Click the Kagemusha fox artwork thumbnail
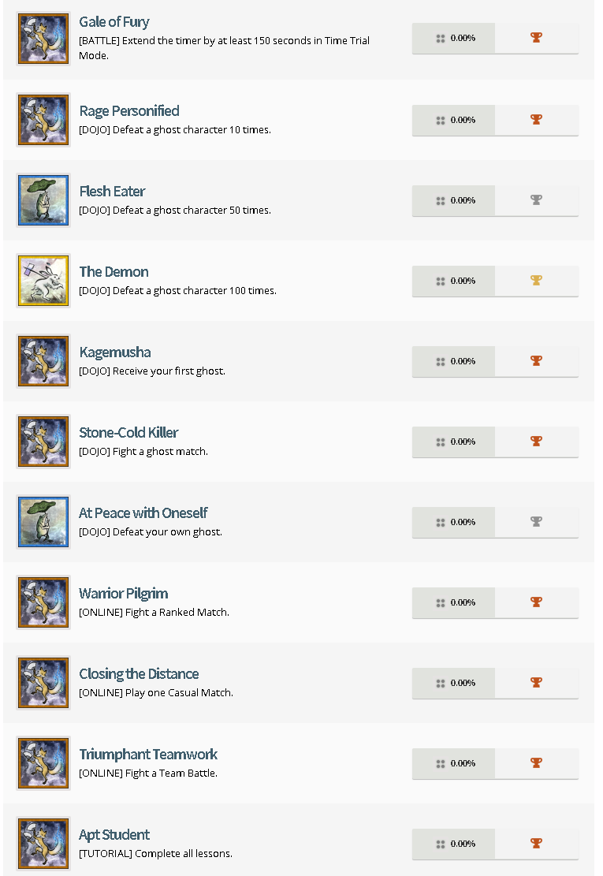Image resolution: width=603 pixels, height=876 pixels. [x=43, y=361]
